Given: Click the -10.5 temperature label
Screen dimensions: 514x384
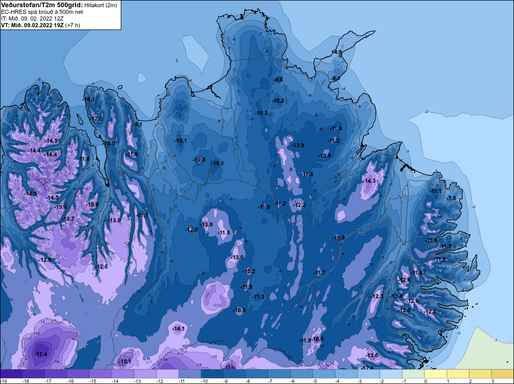Looking at the screenshot, I should point(199,160).
